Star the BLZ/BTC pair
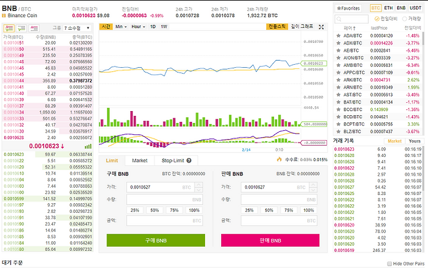 click(x=338, y=131)
